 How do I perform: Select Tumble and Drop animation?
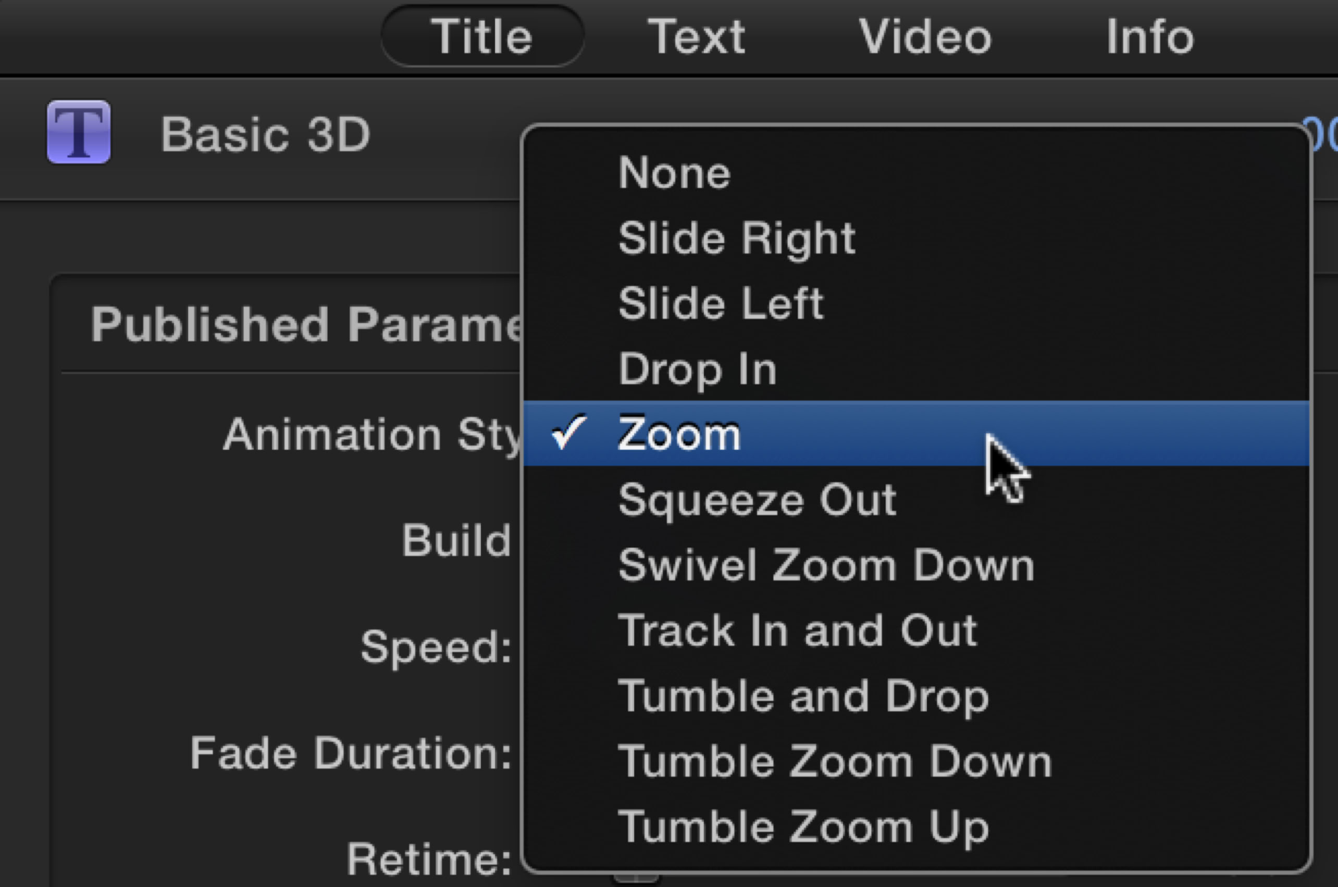coord(803,696)
